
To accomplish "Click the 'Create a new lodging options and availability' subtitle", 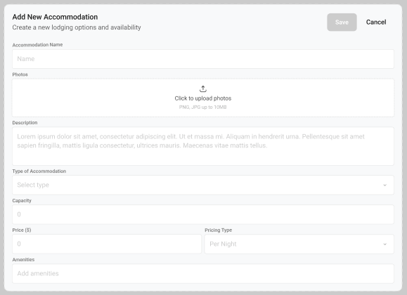I will click(77, 27).
